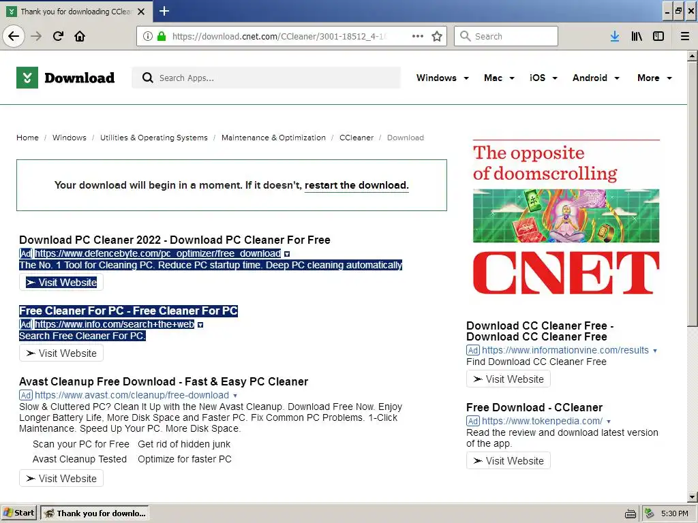Click 'Avast Cleanup Tested' sitelink
The image size is (698, 523).
click(x=80, y=459)
